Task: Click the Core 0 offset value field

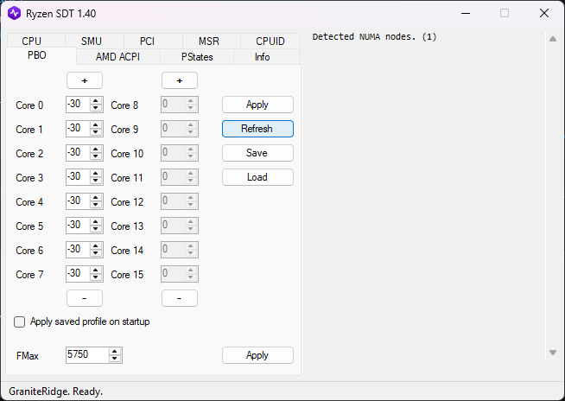Action: click(77, 105)
